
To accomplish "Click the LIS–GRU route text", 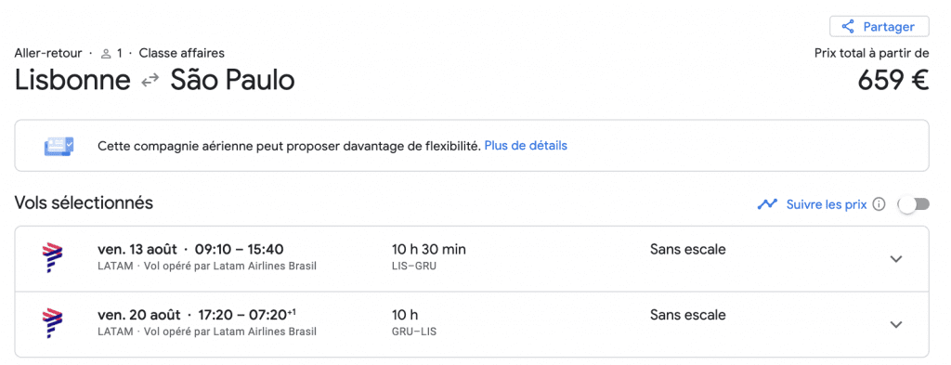I will click(x=414, y=266).
